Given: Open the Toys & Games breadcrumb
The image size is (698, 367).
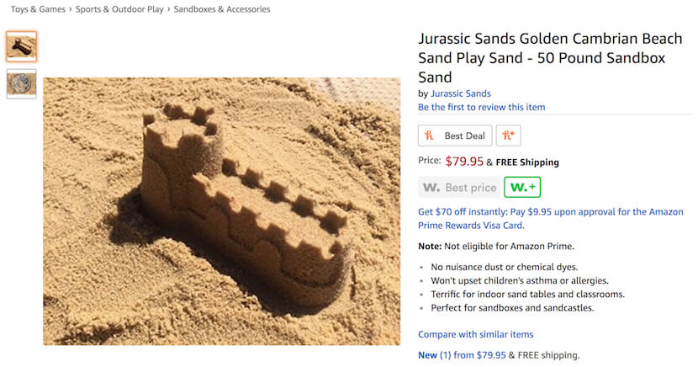Looking at the screenshot, I should pos(38,9).
